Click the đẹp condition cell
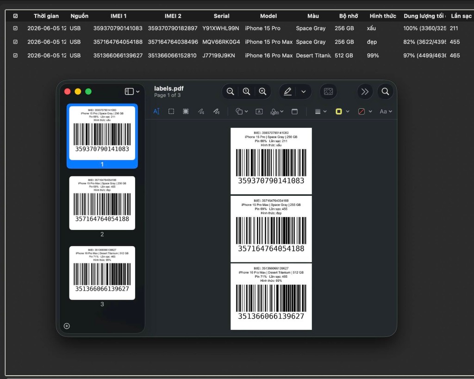Screen dimensions: 474x379 pyautogui.click(x=372, y=42)
